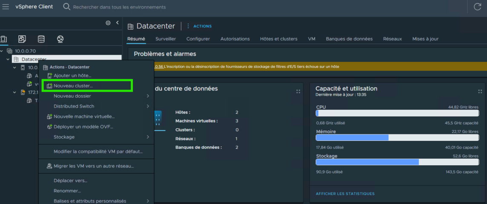
Task: Open the Datacenter ACTIONS menu button
Action: tap(199, 26)
